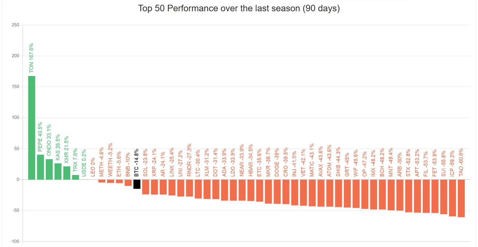This screenshot has width=478, height=247.
Task: Select the MATIC -43.1% bar
Action: click(312, 193)
